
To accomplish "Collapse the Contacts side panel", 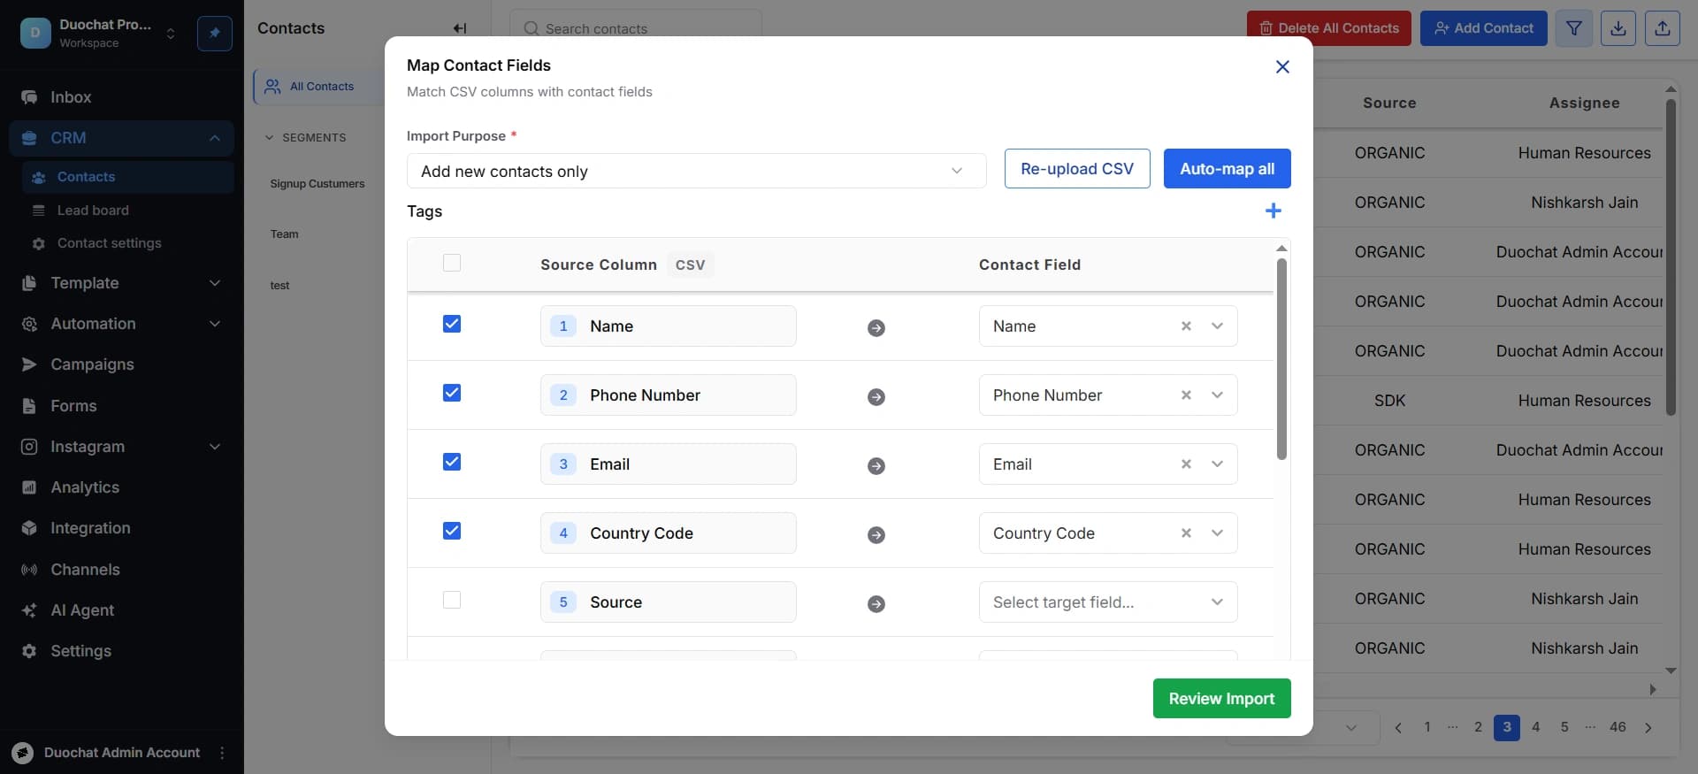I will (460, 28).
